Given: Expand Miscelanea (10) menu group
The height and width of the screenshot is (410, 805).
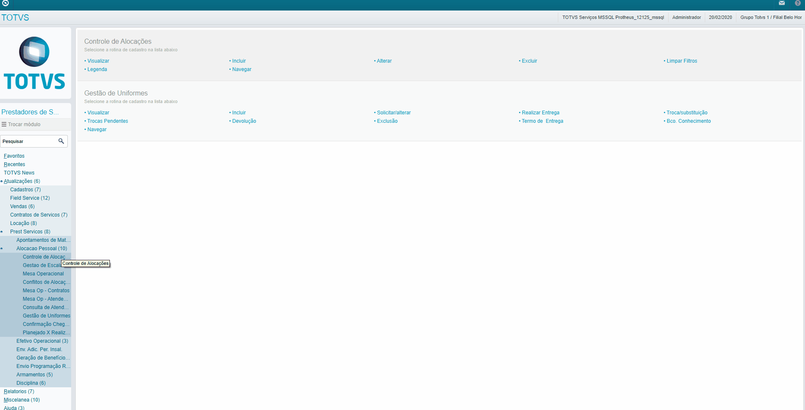Looking at the screenshot, I should click(22, 400).
